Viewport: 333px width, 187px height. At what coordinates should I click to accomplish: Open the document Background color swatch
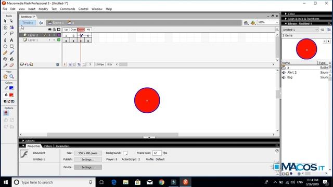coord(125,153)
